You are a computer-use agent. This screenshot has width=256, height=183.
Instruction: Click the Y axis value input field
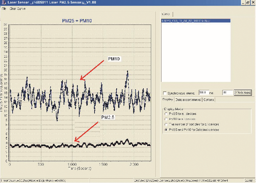click(x=227, y=93)
